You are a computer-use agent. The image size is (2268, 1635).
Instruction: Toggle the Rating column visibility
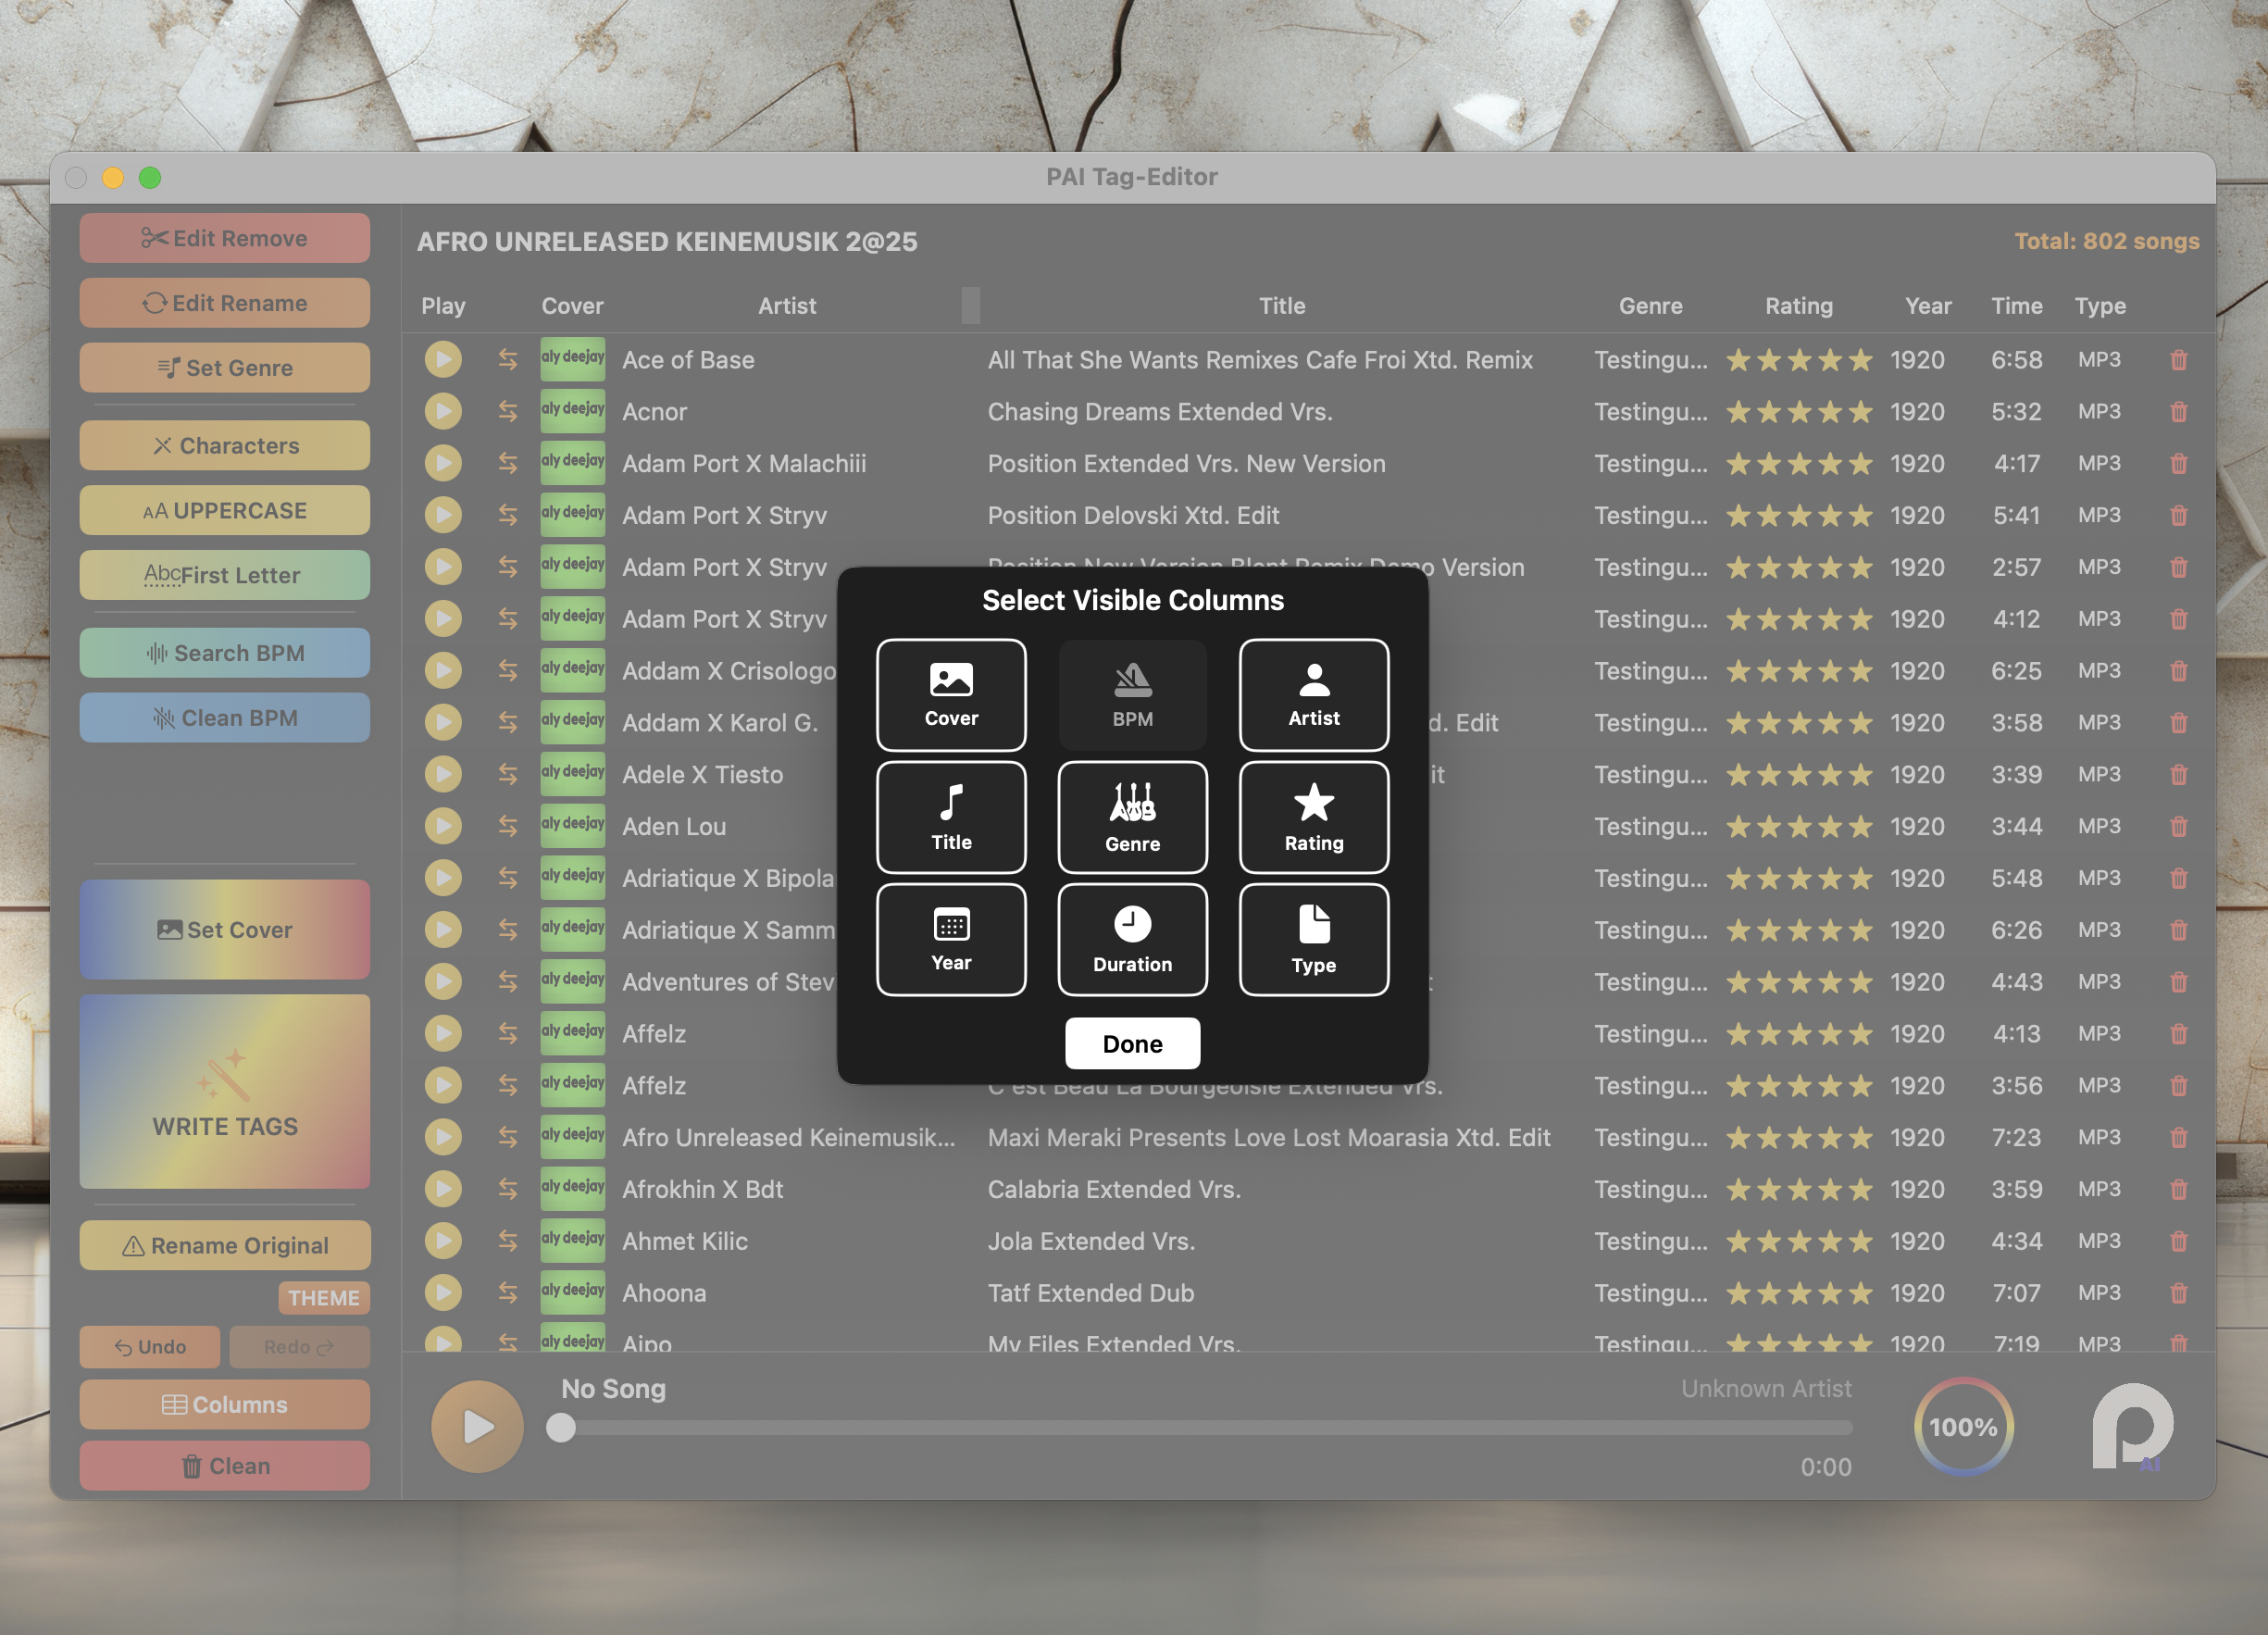1313,817
